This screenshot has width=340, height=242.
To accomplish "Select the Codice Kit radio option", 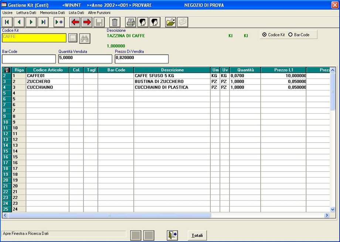I will click(x=264, y=35).
